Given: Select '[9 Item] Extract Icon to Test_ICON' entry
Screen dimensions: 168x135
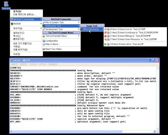Looking at the screenshot, I should [x=135, y=29].
